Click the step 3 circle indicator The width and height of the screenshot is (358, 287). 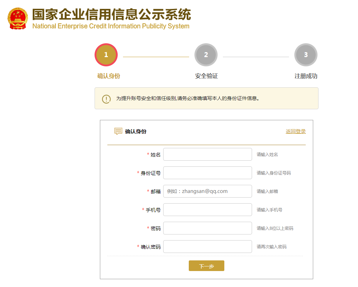point(306,55)
